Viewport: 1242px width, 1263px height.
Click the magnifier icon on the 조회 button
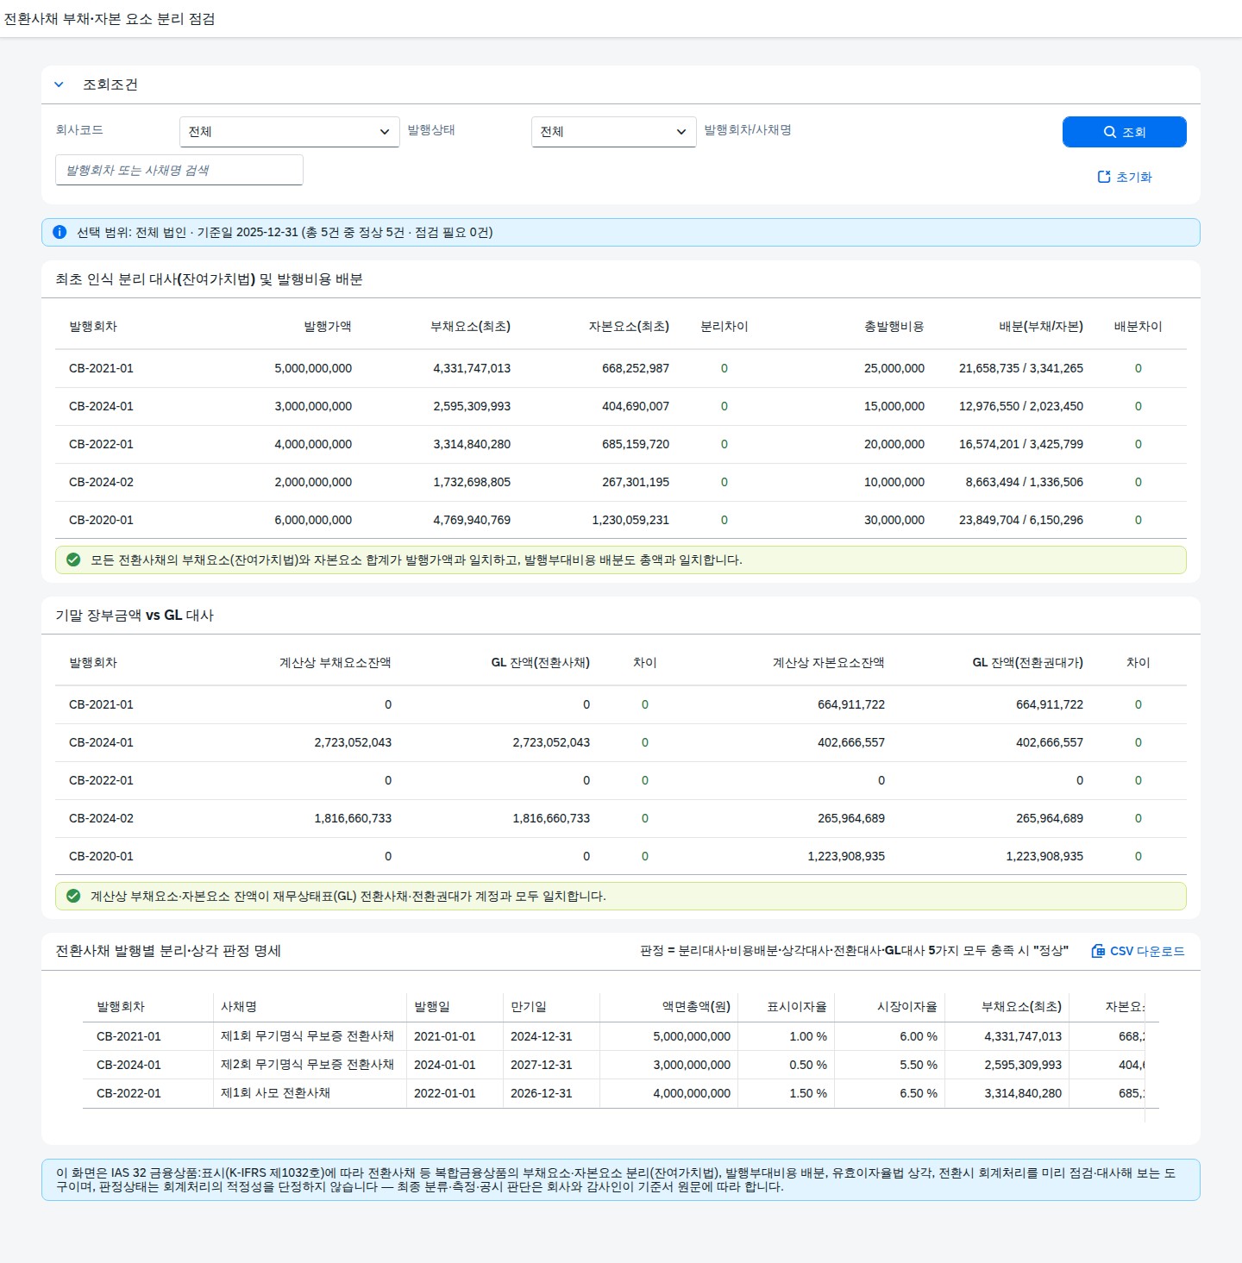1110,132
